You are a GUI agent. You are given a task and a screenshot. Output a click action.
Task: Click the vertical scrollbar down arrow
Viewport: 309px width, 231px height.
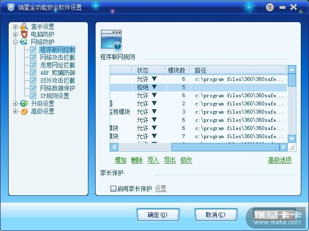(292, 139)
